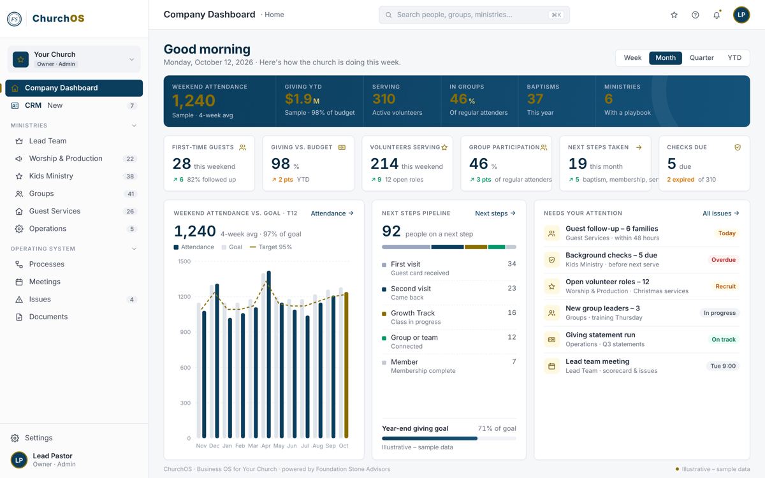Viewport: 765px width, 478px height.
Task: Open the Next steps link
Action: click(495, 214)
